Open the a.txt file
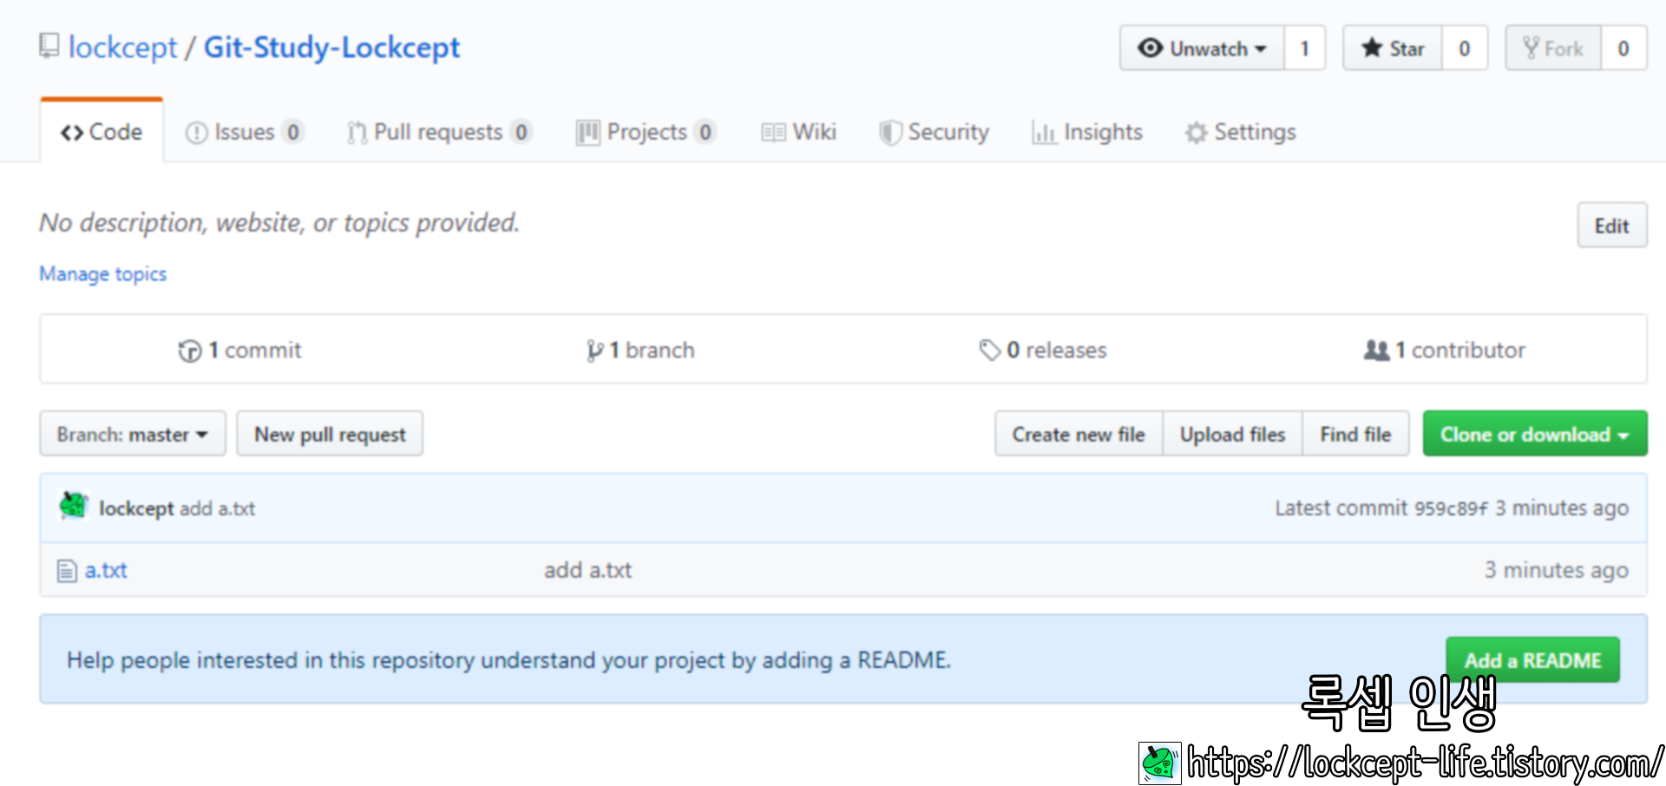Screen dimensions: 1666x786 tap(106, 570)
